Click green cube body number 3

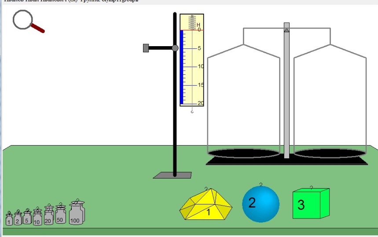tap(311, 204)
